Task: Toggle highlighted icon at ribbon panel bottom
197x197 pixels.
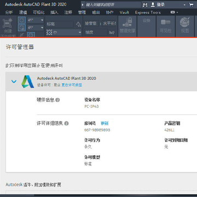Action: pyautogui.click(x=31, y=34)
